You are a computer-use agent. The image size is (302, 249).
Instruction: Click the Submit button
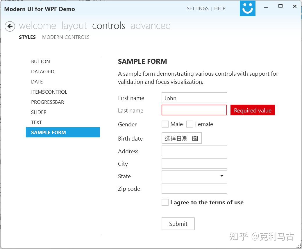(178, 223)
